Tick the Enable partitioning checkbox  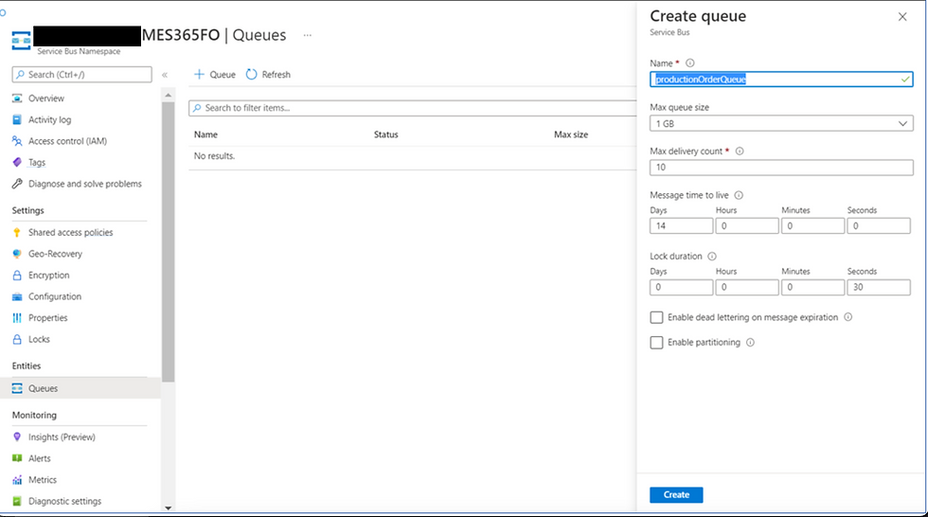point(656,343)
